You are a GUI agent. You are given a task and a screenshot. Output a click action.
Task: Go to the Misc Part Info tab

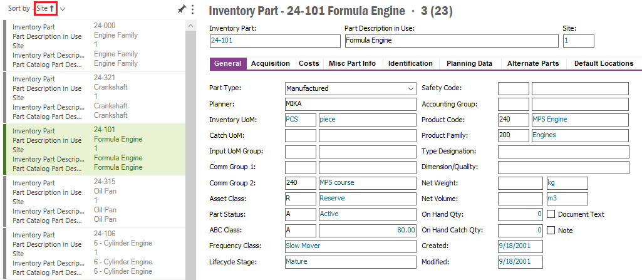coord(352,63)
